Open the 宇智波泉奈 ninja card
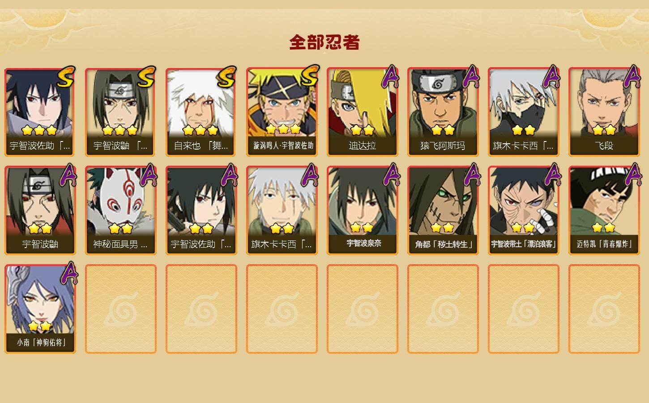This screenshot has width=649, height=403. 363,210
